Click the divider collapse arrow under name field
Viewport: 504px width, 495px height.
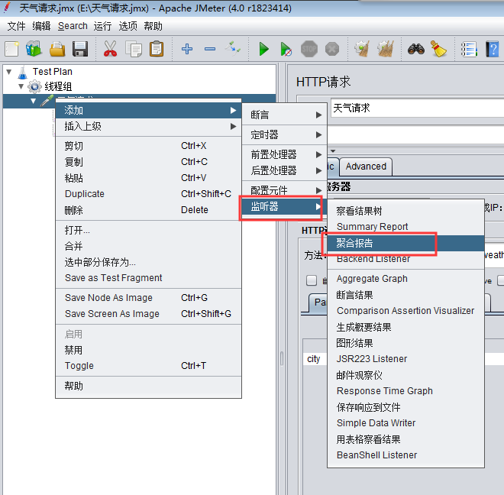tap(333, 150)
